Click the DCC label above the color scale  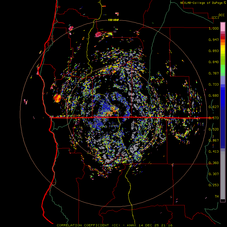[x=221, y=15]
